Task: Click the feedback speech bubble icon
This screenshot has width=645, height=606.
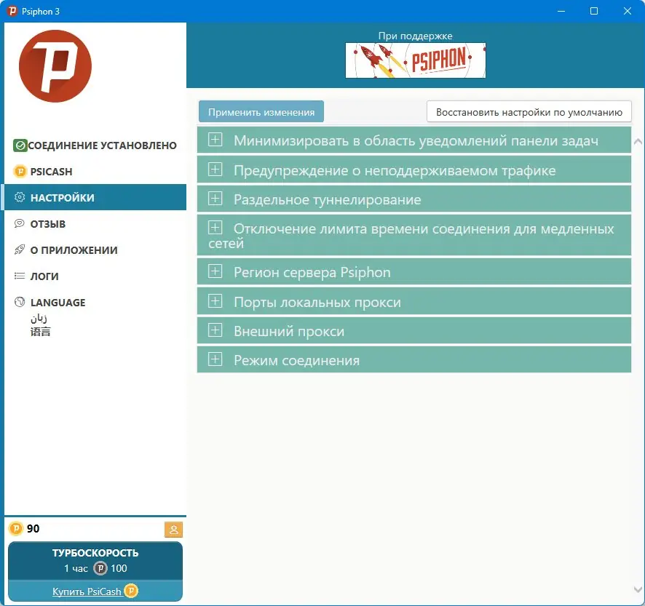Action: (20, 223)
